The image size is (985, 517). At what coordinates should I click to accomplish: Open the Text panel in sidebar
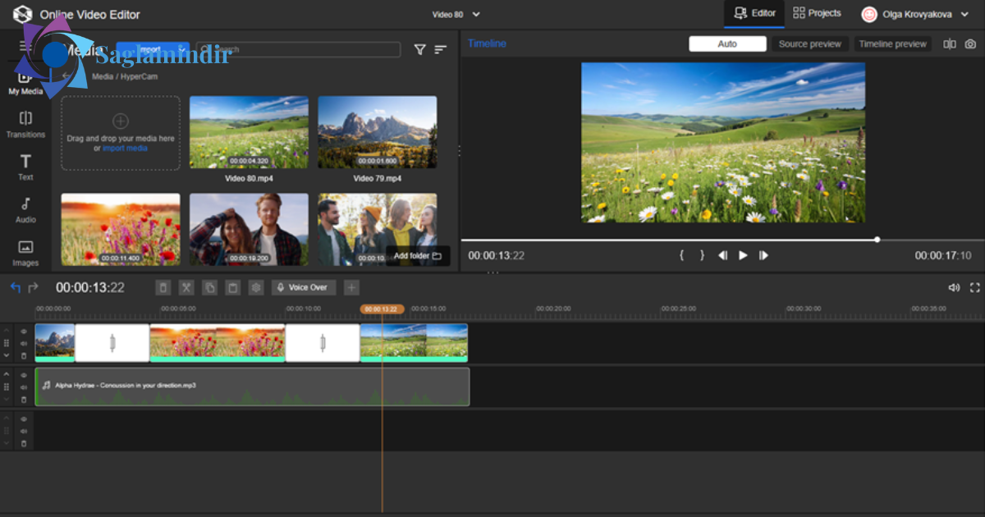25,167
